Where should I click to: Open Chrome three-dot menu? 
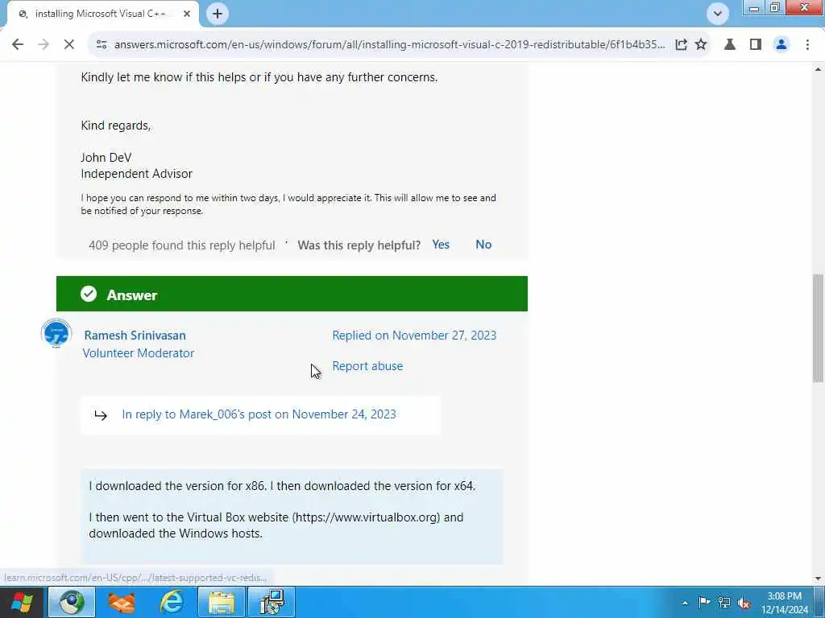coord(807,45)
